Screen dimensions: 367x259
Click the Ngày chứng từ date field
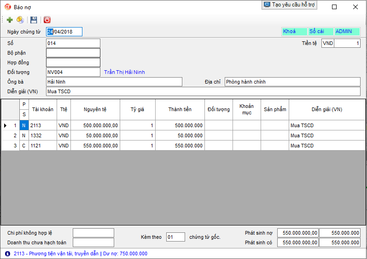(x=64, y=32)
